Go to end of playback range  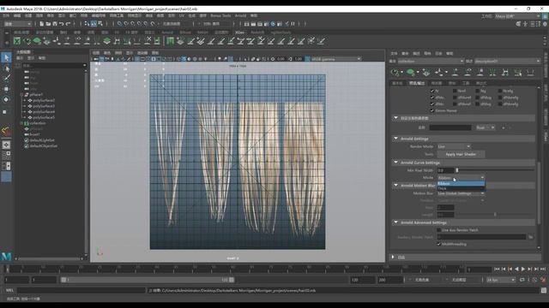tap(543, 269)
